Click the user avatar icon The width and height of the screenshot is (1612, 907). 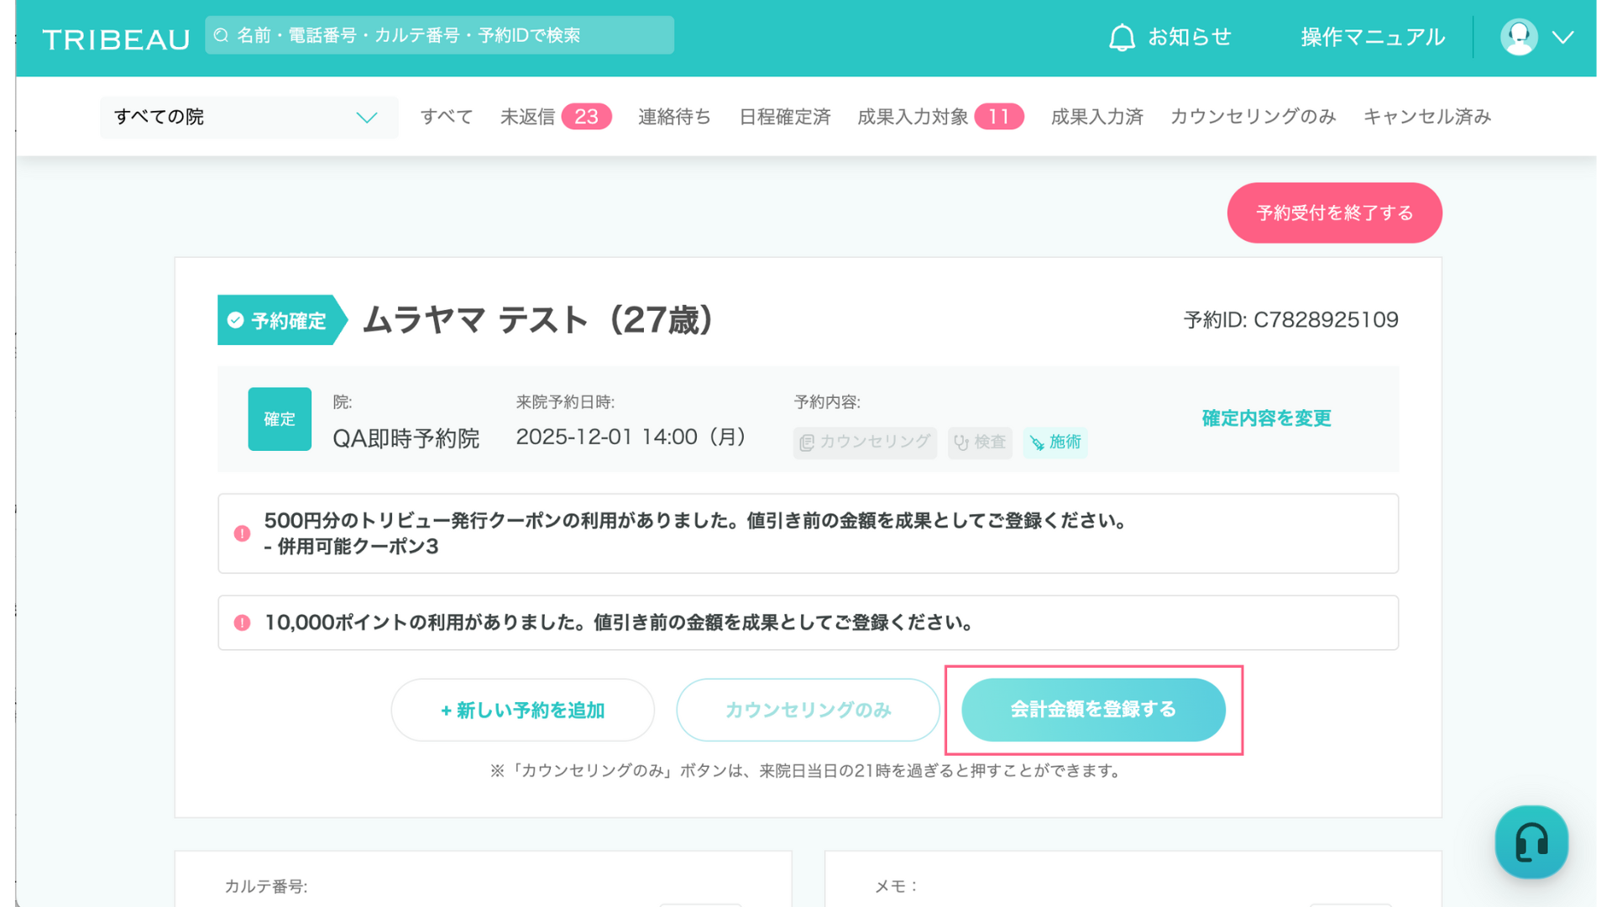[x=1518, y=37]
